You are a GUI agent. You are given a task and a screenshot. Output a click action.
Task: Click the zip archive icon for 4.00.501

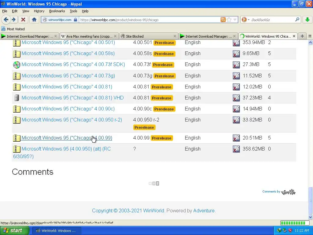(x=17, y=43)
